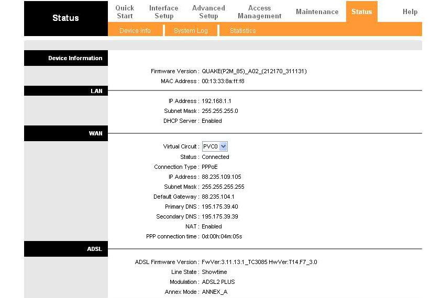Click Annex Mode ANNEX_A value
Viewport: 442px width, 298px height.
click(215, 292)
